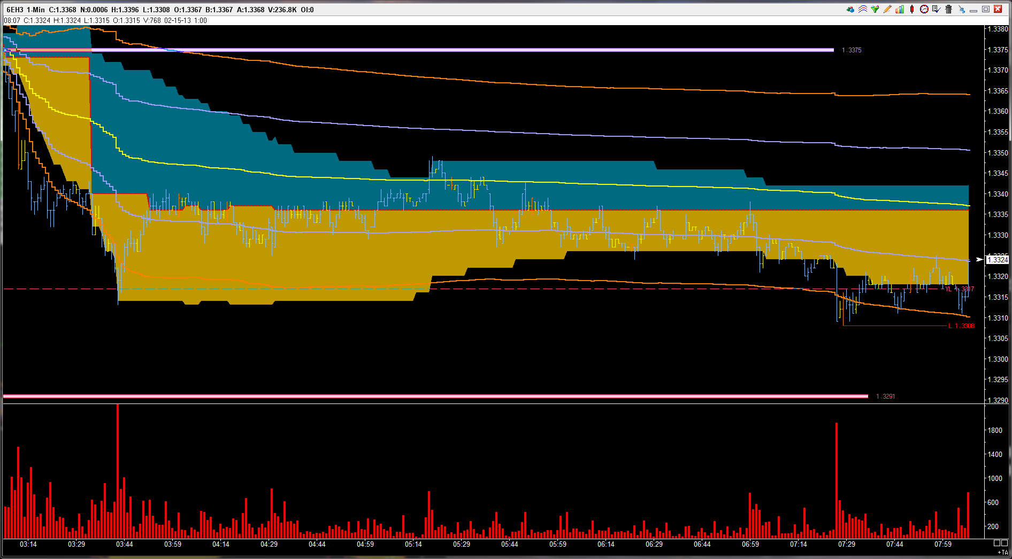The image size is (1012, 559).
Task: Maximize the chart window
Action: coord(986,10)
